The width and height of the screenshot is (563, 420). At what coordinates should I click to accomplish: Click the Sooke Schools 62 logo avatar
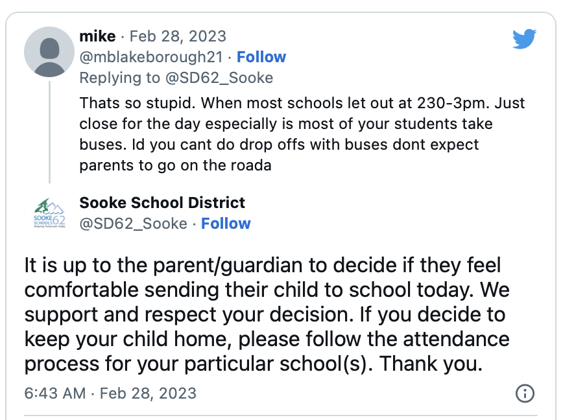coord(49,214)
